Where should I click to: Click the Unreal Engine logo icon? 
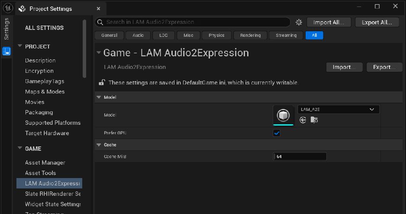8,8
